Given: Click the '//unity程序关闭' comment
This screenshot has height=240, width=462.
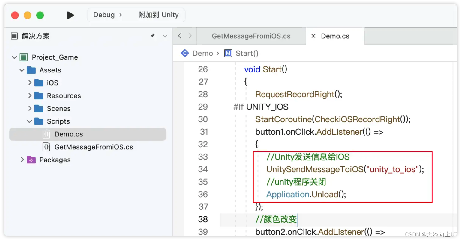Looking at the screenshot, I should click(x=296, y=182).
